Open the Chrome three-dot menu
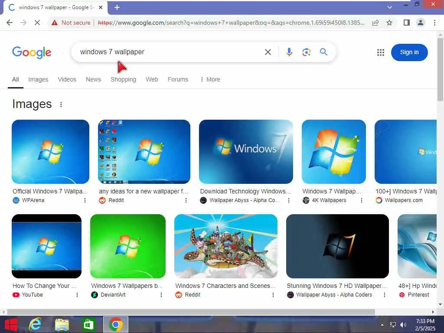Screen dimensions: 444x333 pos(434,23)
